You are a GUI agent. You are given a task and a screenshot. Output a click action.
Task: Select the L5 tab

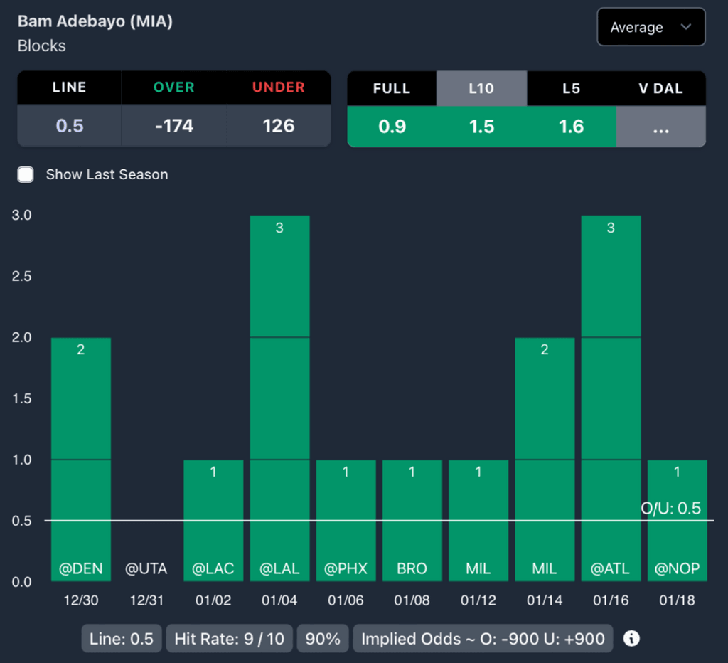(571, 88)
